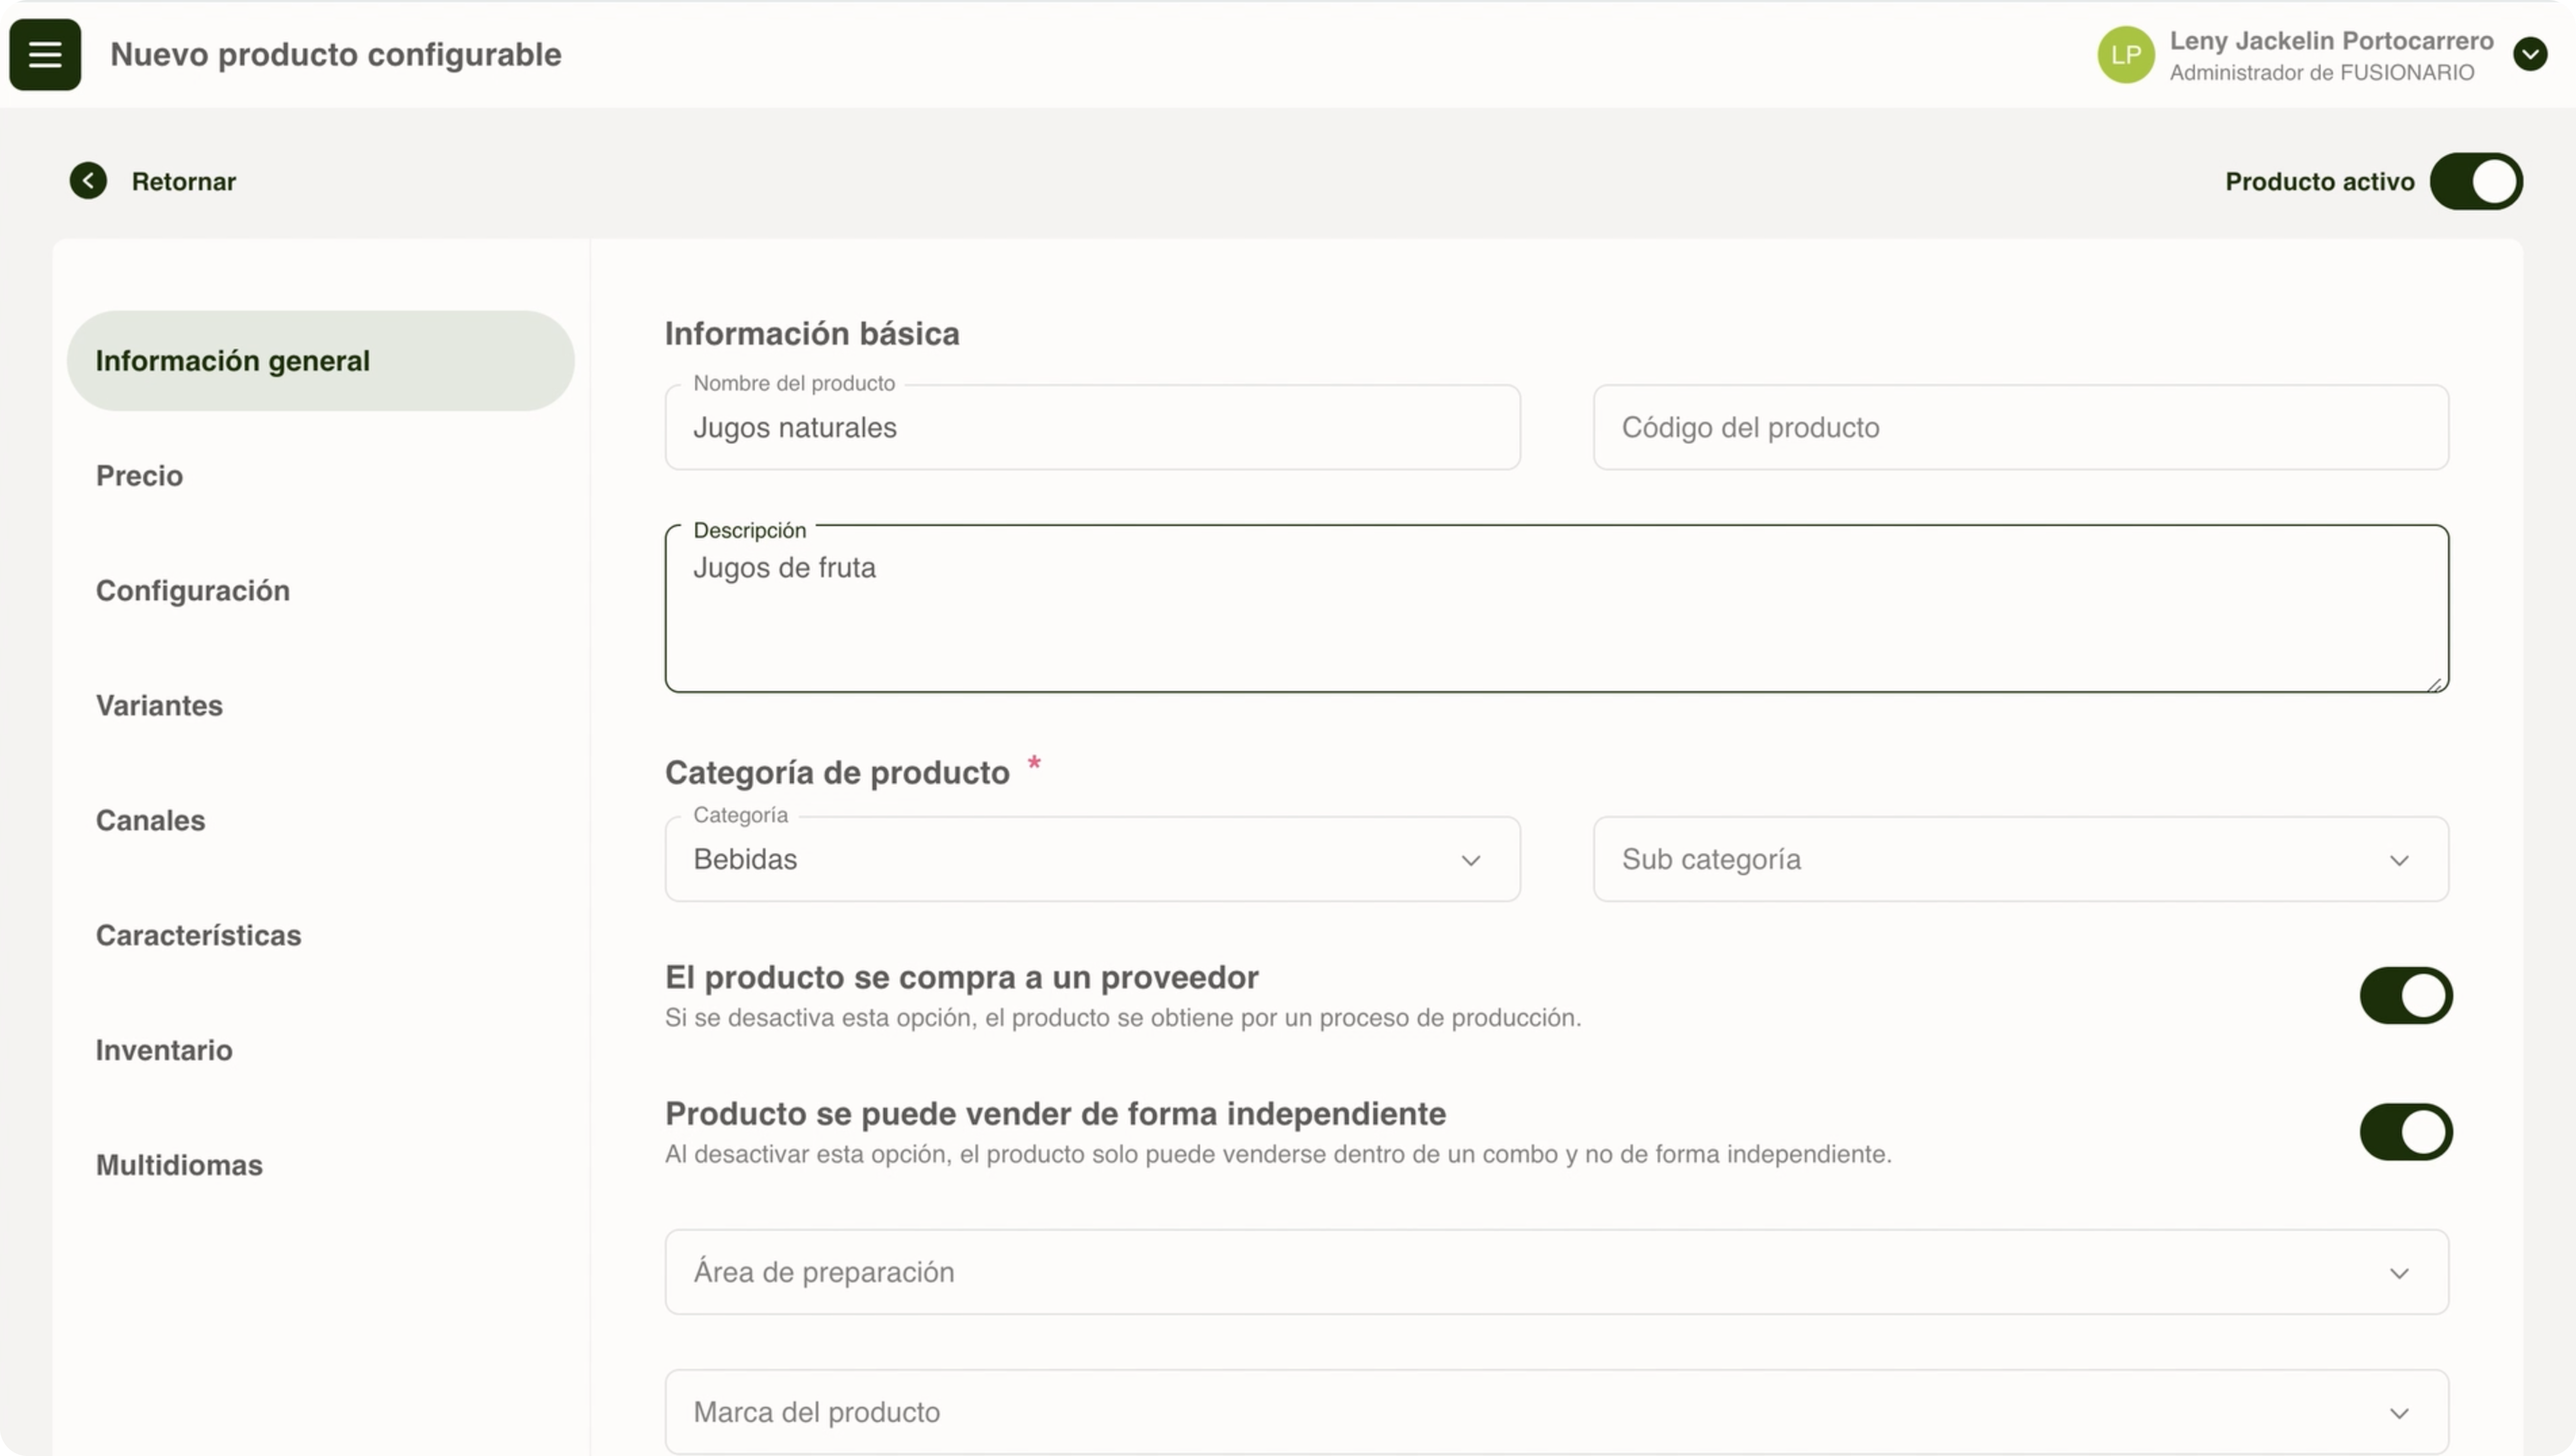2576x1456 pixels.
Task: Click the Código del producto field
Action: pyautogui.click(x=2020, y=428)
